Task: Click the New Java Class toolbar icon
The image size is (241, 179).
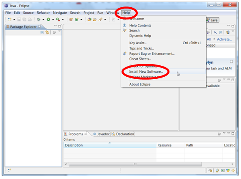Action: coord(76,19)
